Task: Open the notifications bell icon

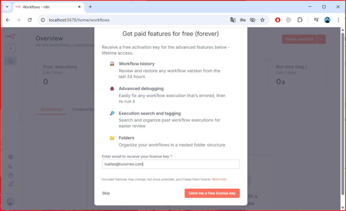Action: click(11, 184)
